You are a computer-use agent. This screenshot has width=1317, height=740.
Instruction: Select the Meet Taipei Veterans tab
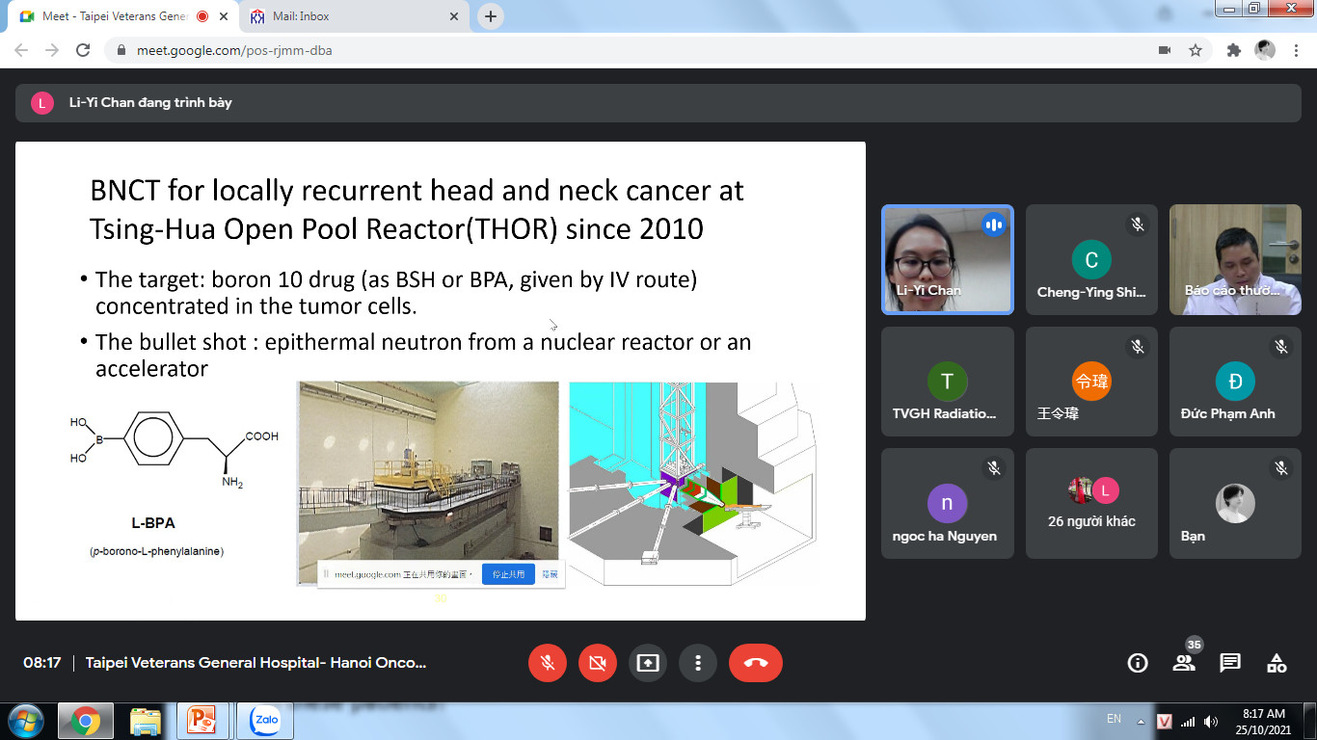coord(114,16)
